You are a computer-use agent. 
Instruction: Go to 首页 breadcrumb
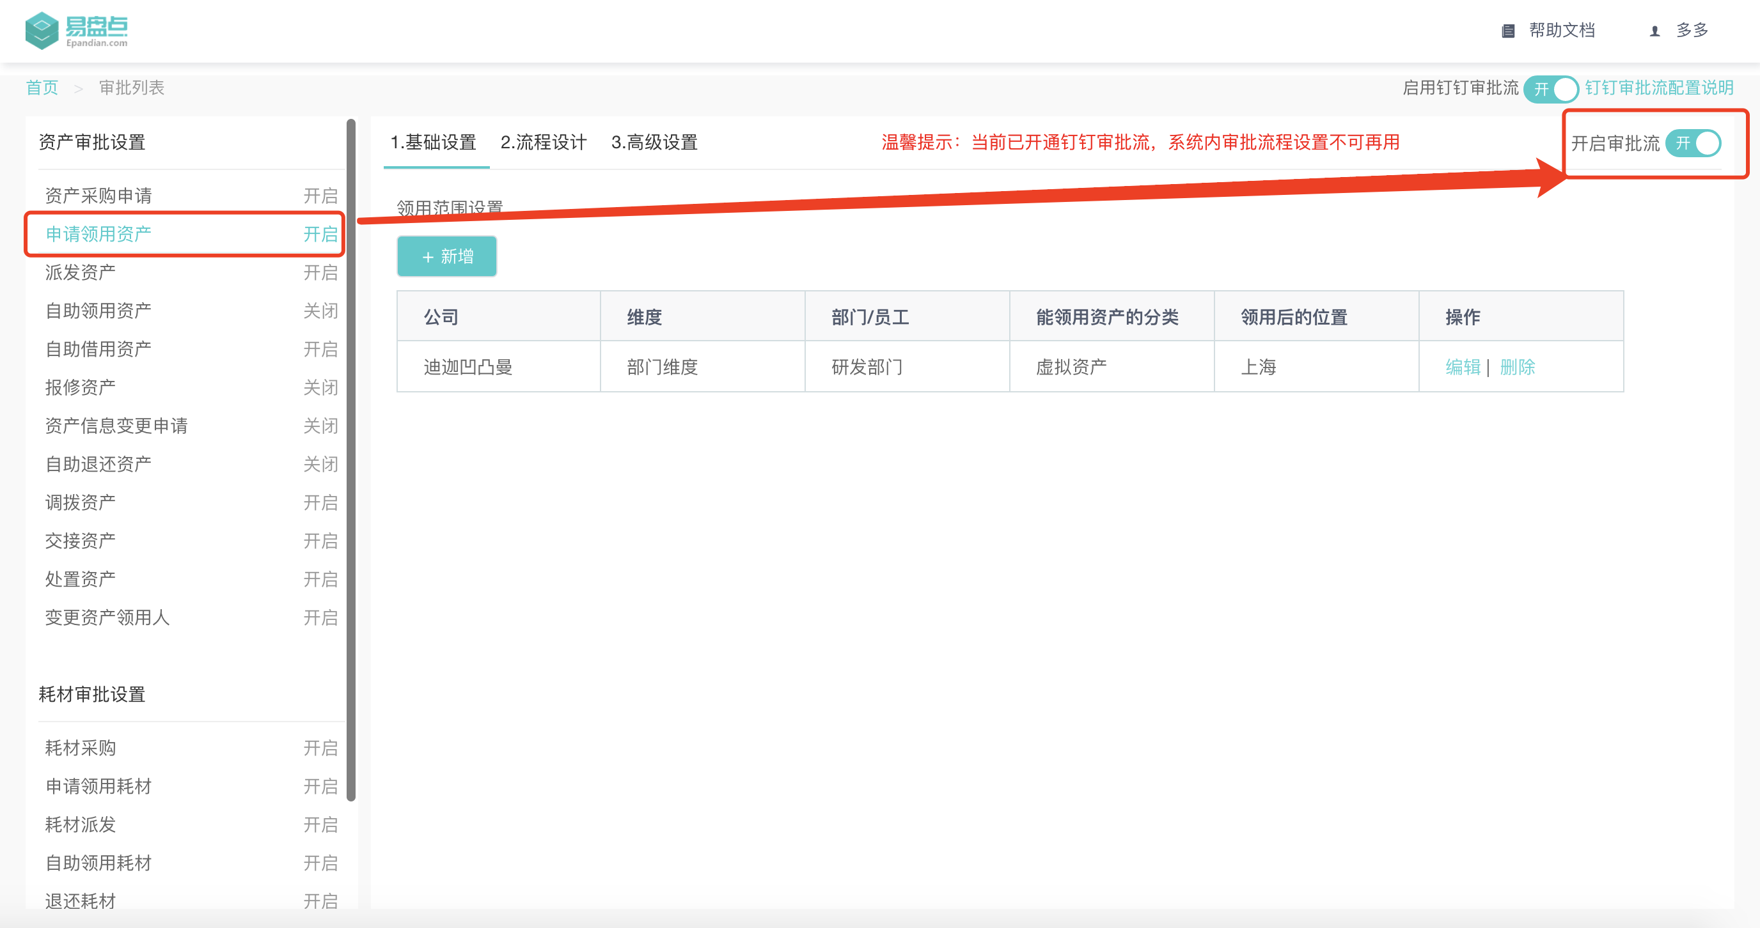[x=42, y=88]
